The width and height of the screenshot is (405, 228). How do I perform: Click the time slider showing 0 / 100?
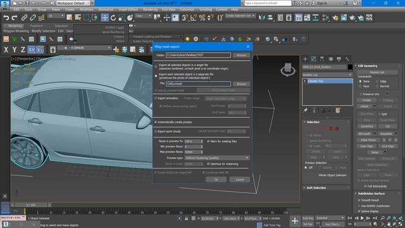[x=31, y=205]
